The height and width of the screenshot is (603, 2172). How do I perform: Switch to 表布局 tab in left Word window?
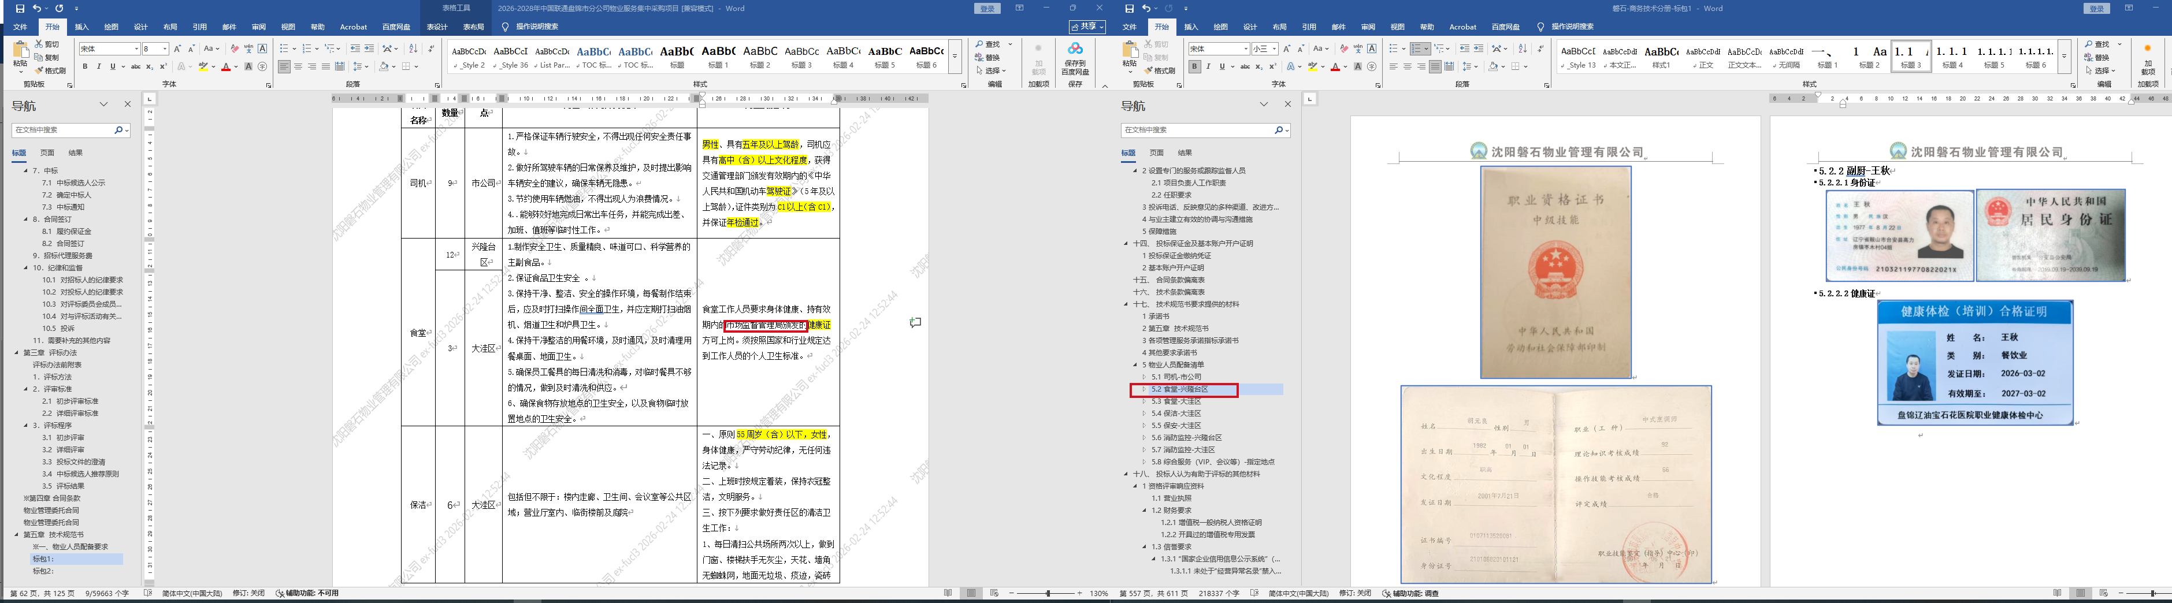pyautogui.click(x=474, y=27)
